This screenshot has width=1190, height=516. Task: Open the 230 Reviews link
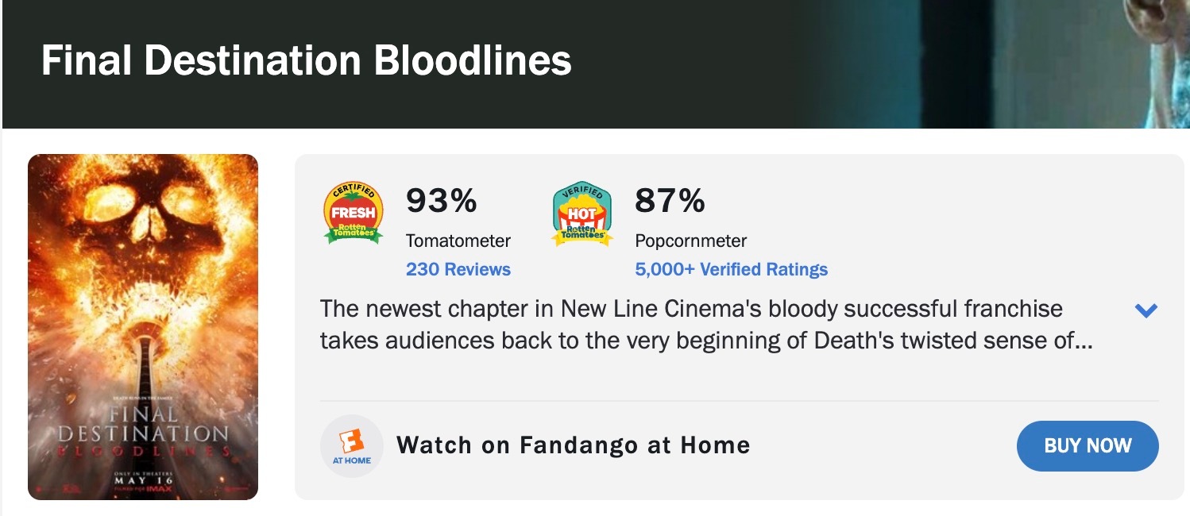tap(458, 269)
